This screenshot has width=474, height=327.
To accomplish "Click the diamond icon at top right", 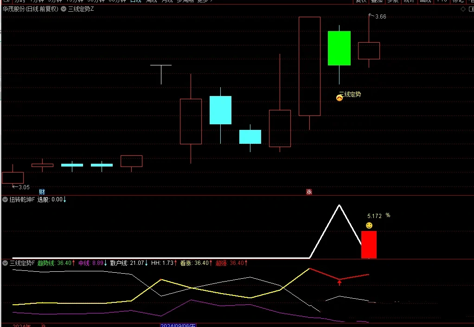I will [462, 9].
